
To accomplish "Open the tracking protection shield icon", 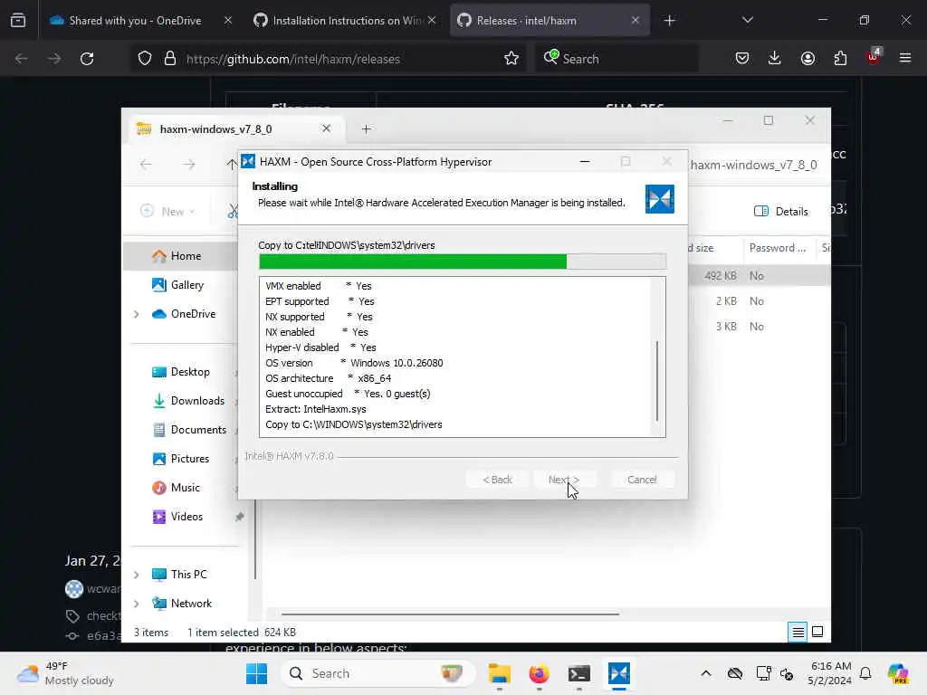I will point(145,59).
